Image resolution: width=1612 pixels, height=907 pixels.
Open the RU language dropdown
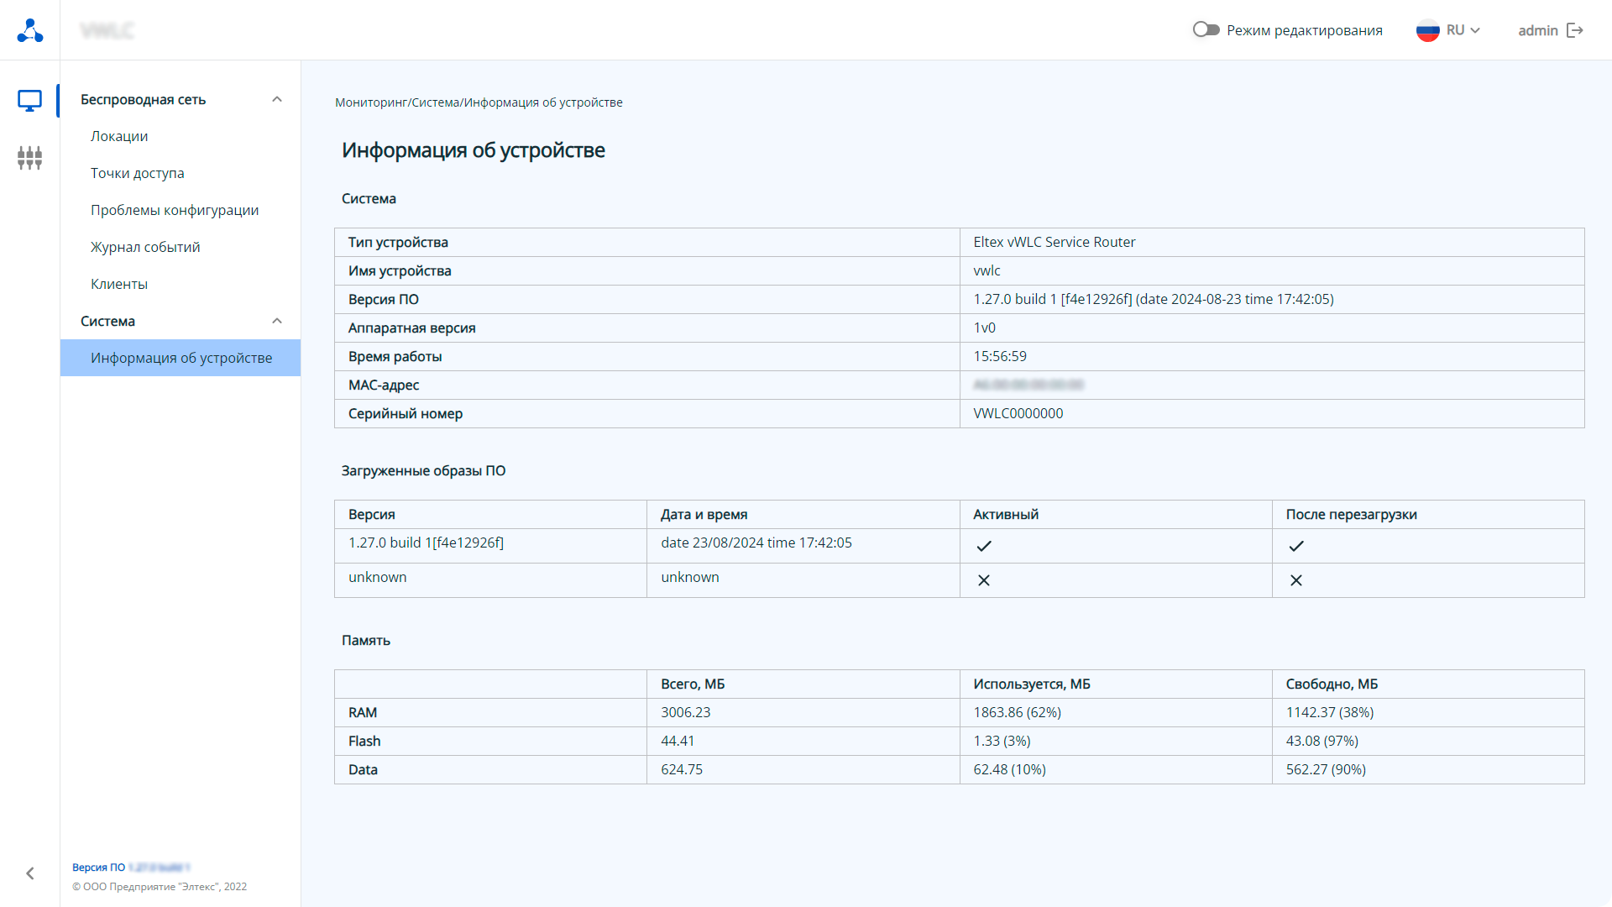tap(1463, 30)
